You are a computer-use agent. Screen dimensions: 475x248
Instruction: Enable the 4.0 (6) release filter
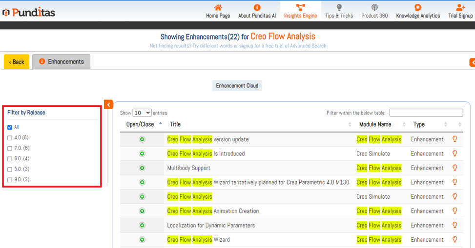10,138
